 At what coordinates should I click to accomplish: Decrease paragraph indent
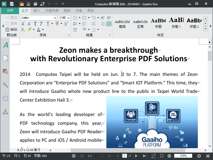coord(103,18)
